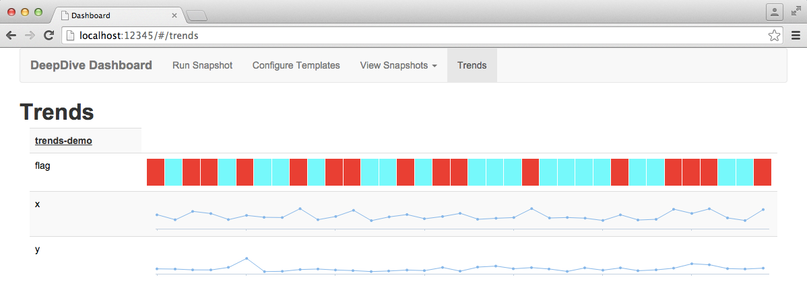This screenshot has width=807, height=298.
Task: Open the trends-demo link
Action: (x=63, y=141)
